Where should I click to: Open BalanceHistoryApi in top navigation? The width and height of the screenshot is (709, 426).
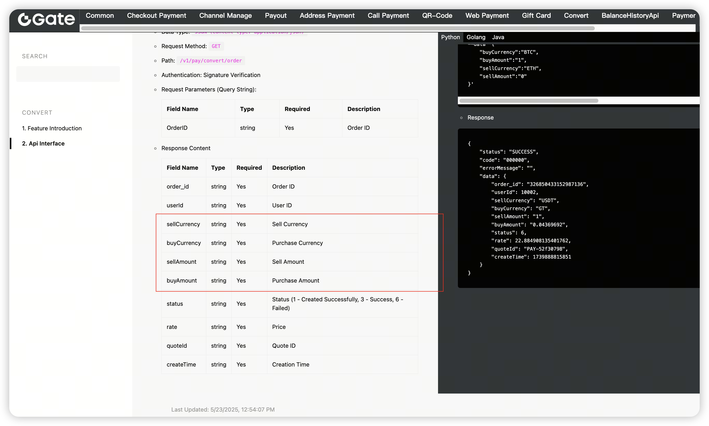pyautogui.click(x=630, y=15)
